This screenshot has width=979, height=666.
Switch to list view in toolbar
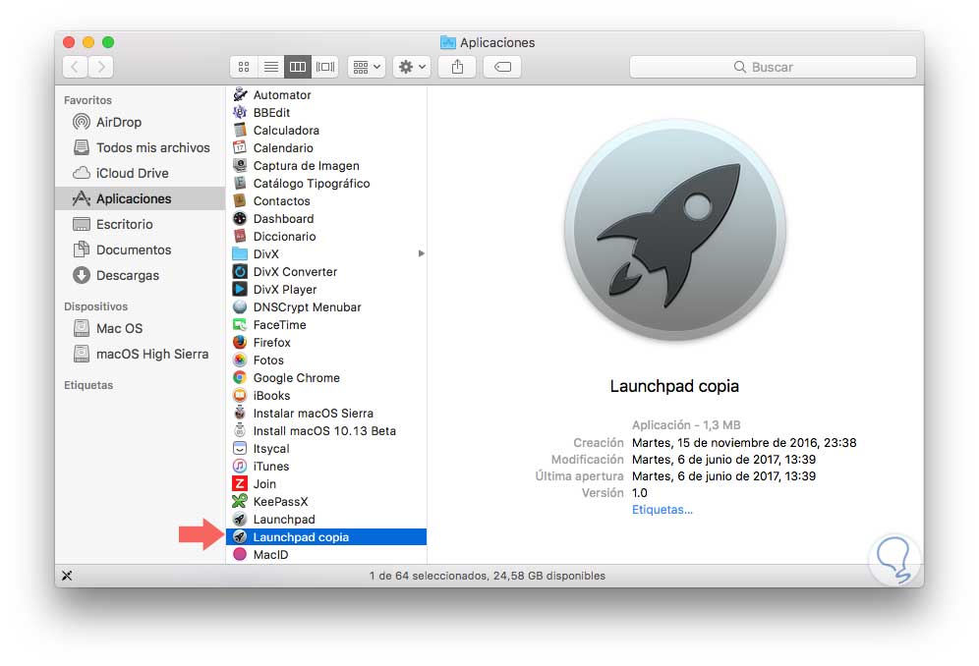[271, 67]
